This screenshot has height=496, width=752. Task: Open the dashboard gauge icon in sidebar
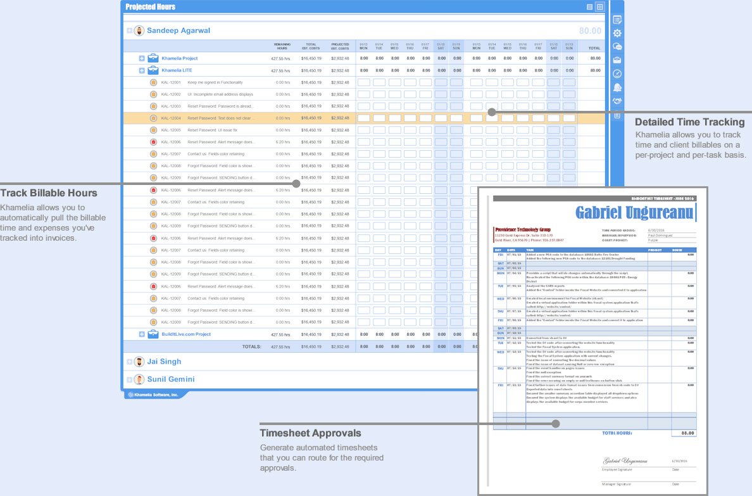(617, 73)
